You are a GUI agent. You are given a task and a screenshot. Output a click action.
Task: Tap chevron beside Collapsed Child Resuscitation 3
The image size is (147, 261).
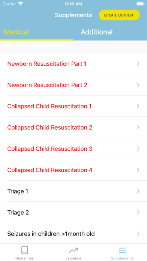point(138,148)
